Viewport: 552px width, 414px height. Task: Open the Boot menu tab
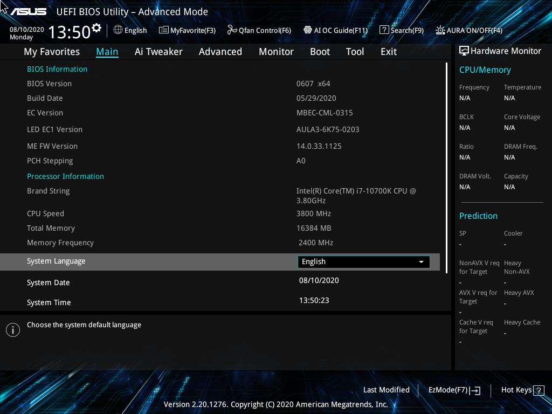[320, 51]
